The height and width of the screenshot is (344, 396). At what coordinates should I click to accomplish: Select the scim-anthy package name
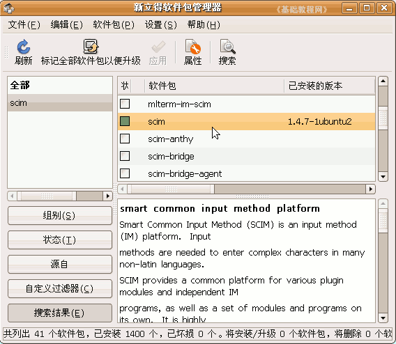[x=171, y=139]
